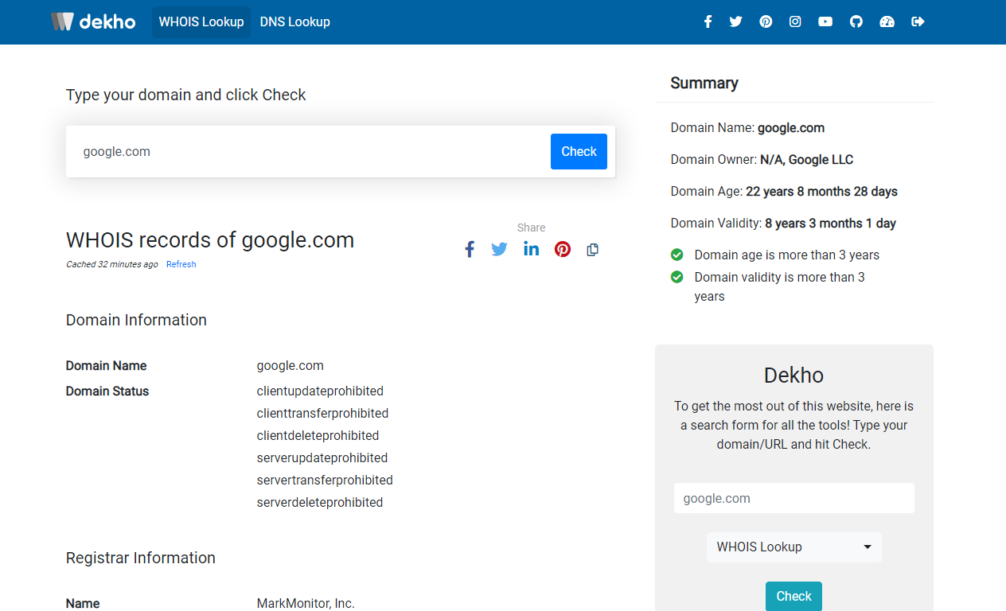Select the Domain Validity '8 years 3 months 1 day'
1006x611 pixels.
tap(830, 224)
